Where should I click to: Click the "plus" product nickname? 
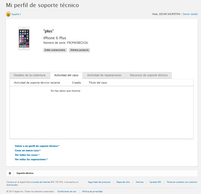click(49, 31)
